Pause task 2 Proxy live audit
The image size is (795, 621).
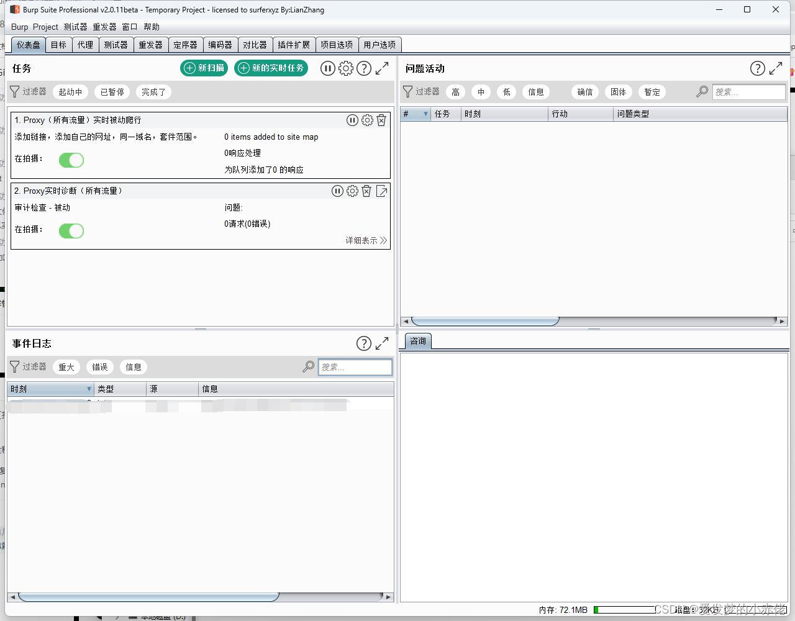click(337, 191)
